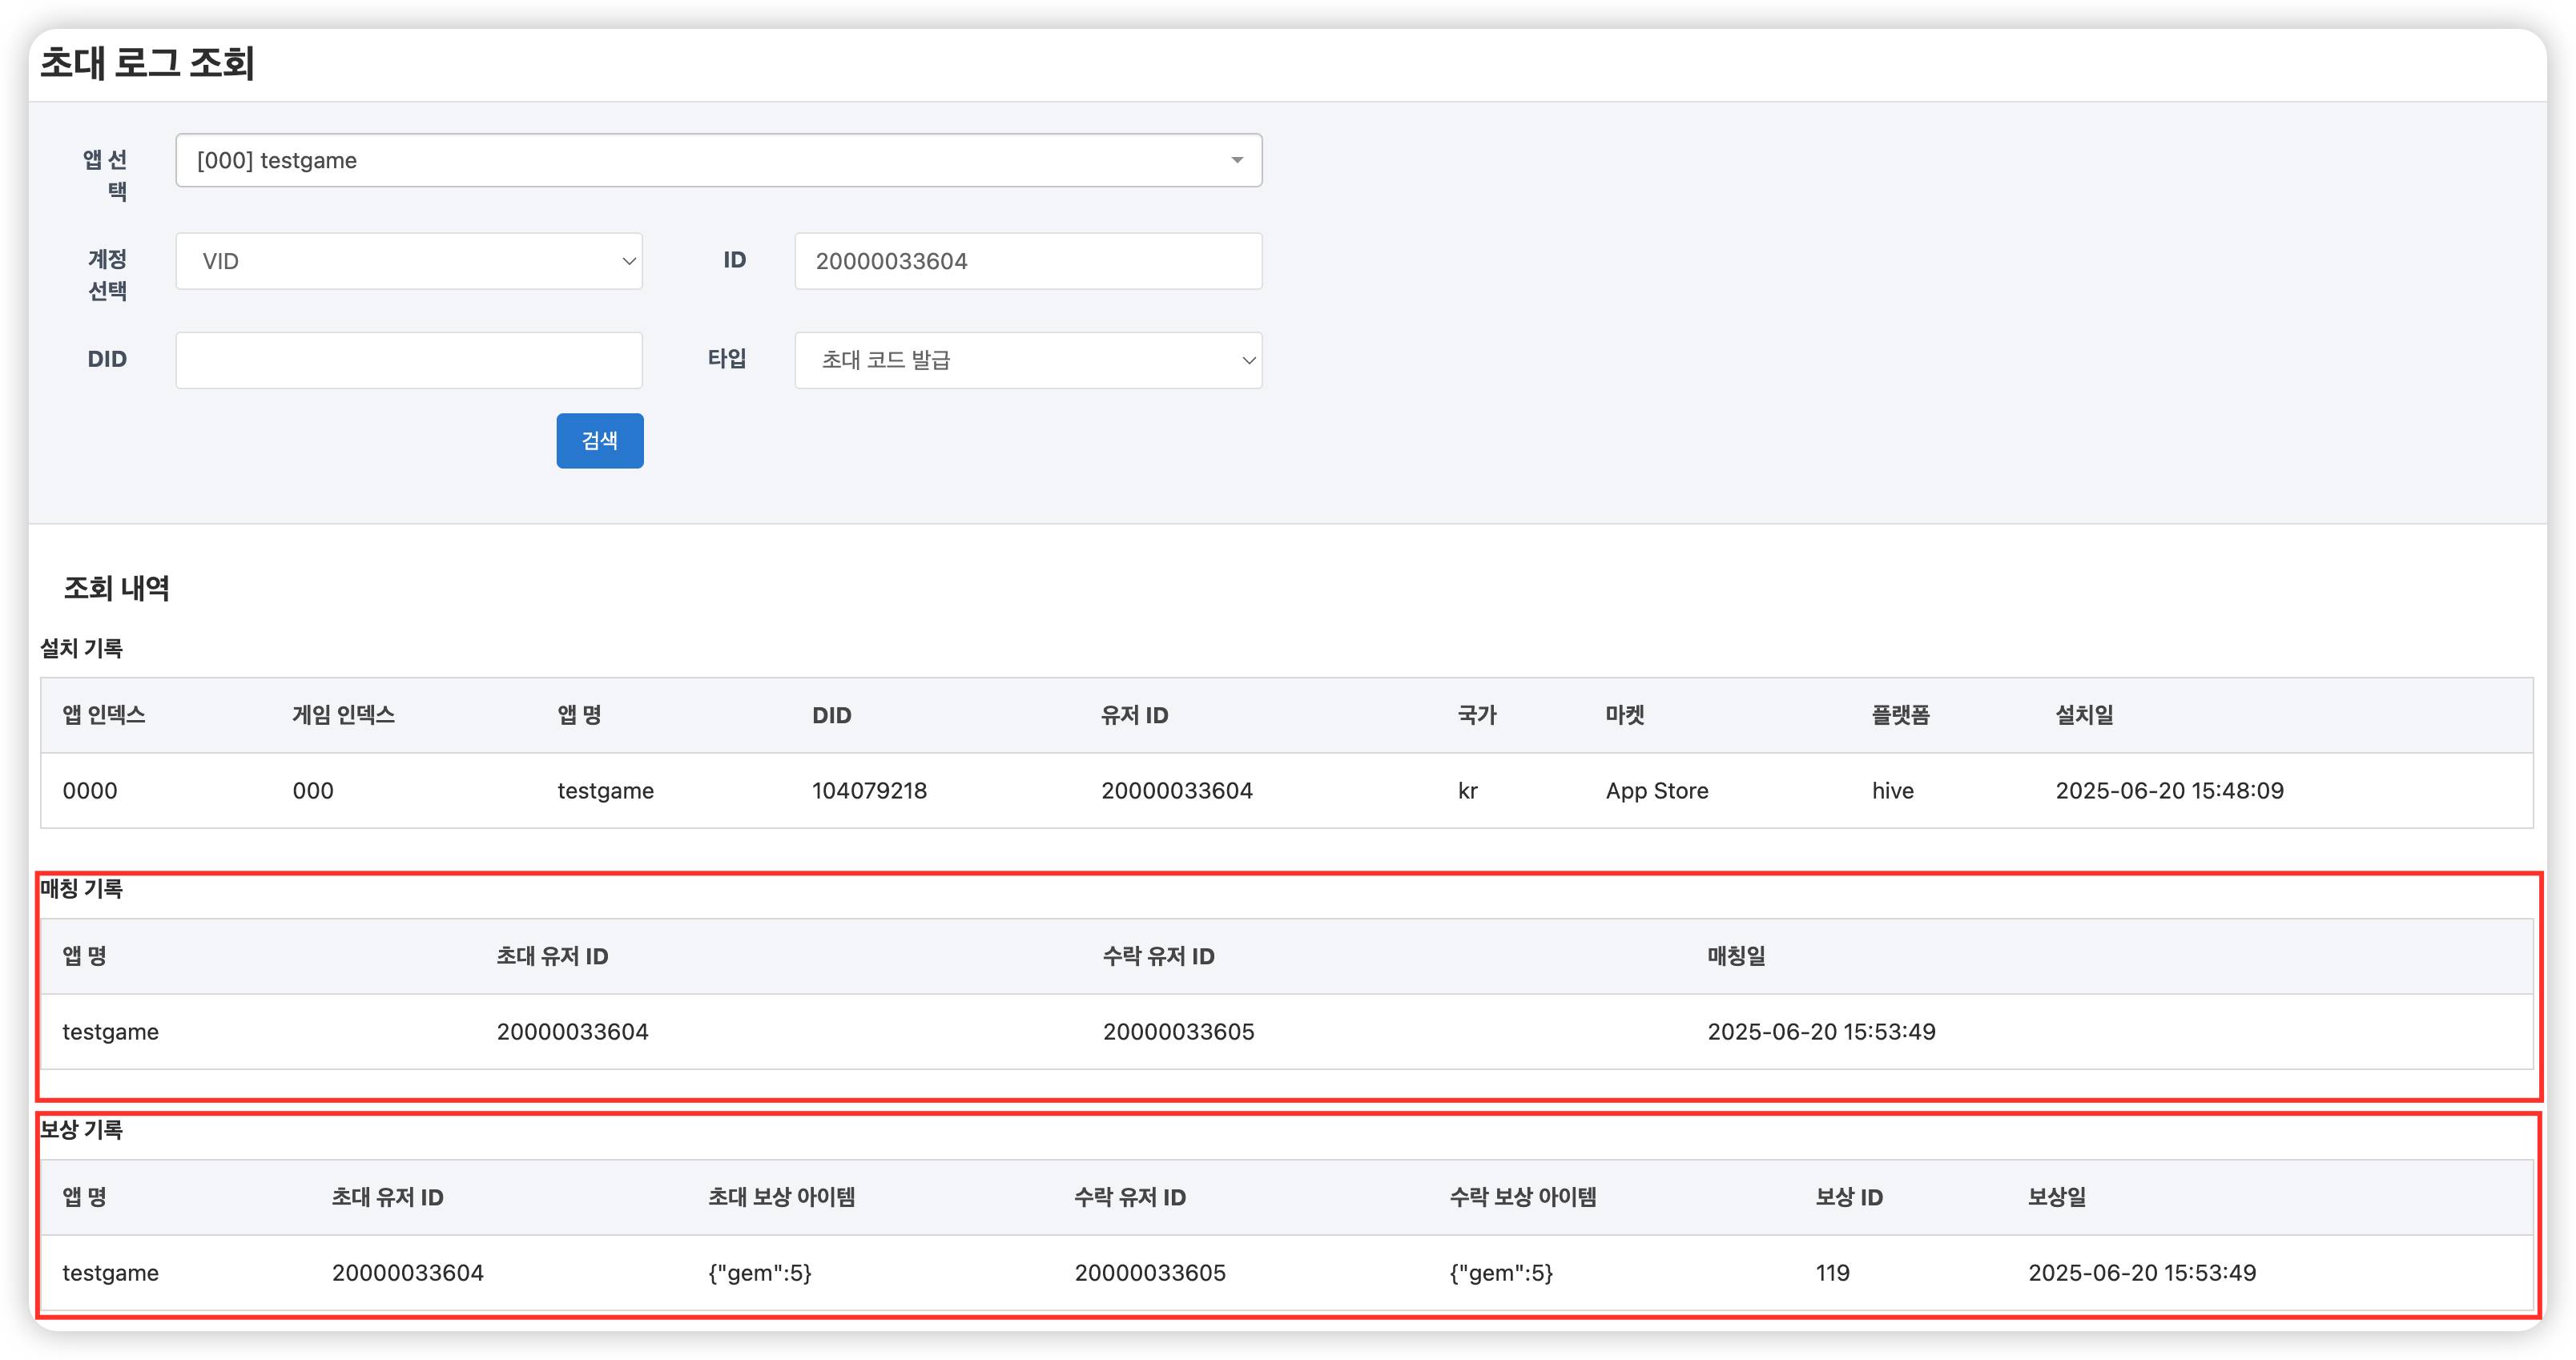2576x1360 pixels.
Task: Click 초대 보상 아이템 gem value cell
Action: (760, 1273)
